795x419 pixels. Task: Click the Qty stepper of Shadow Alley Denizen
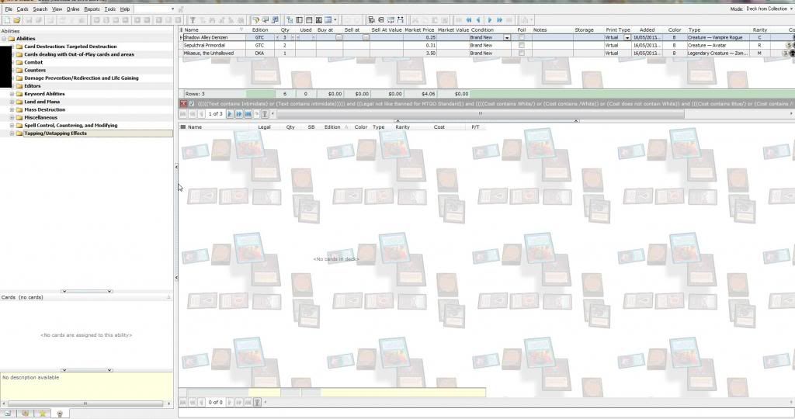tap(285, 37)
